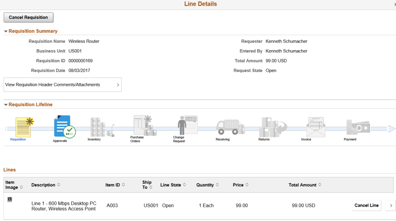Click the Invoice envelope icon
Image resolution: width=396 pixels, height=221 pixels.
pos(316,127)
